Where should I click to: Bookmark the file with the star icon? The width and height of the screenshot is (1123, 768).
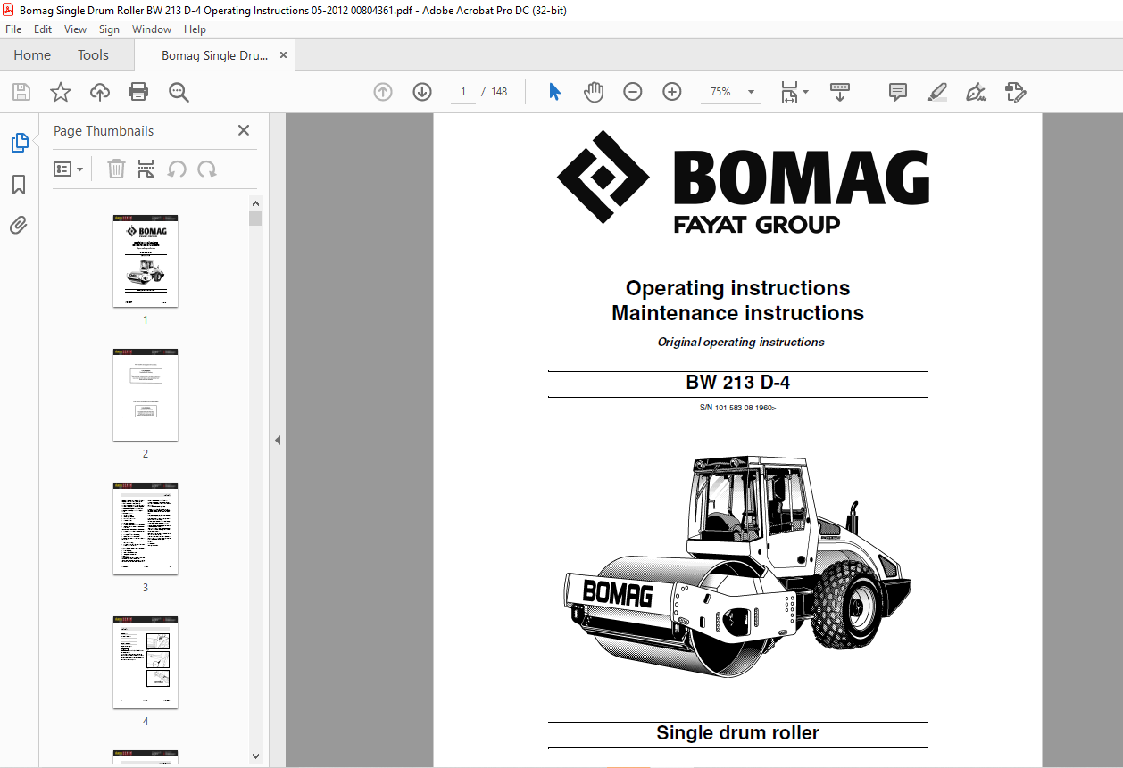pos(61,92)
